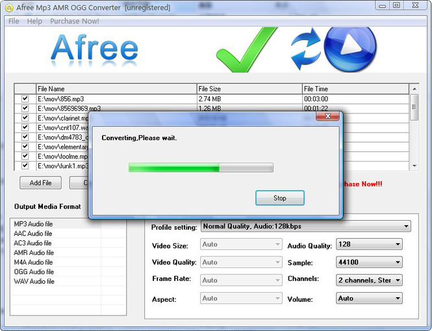Open the Video Quality dropdown
Viewport: 432px width, 331px height.
241,262
